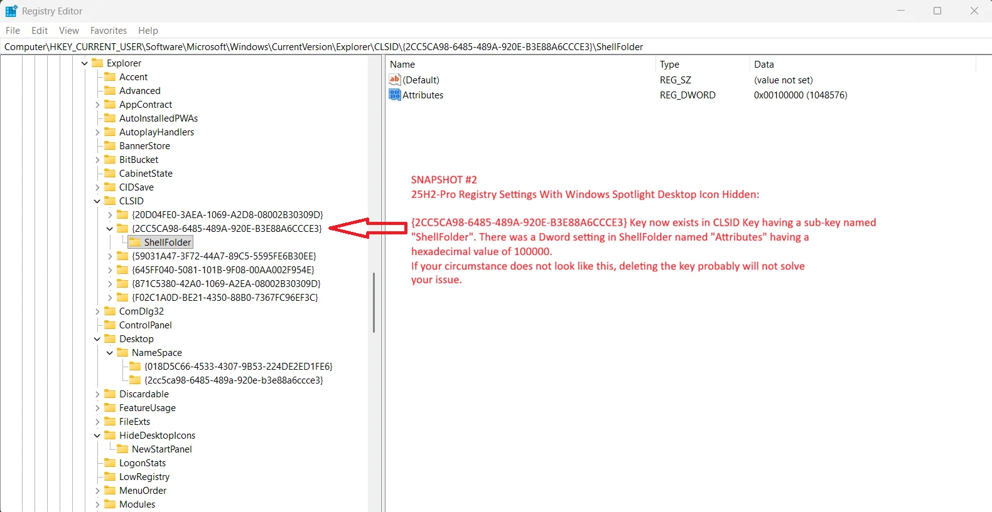Click the {018D5C66-4533-4307-9B53-224DE2ED1FE6} folder icon
The height and width of the screenshot is (512, 992).
(x=135, y=366)
